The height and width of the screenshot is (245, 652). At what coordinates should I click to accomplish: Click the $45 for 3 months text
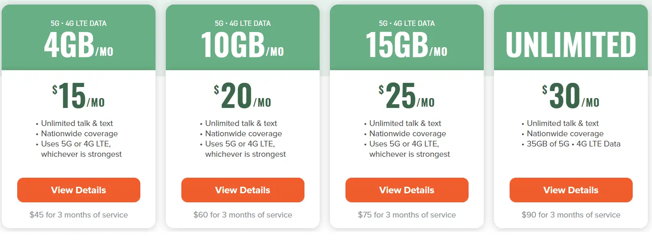(78, 215)
